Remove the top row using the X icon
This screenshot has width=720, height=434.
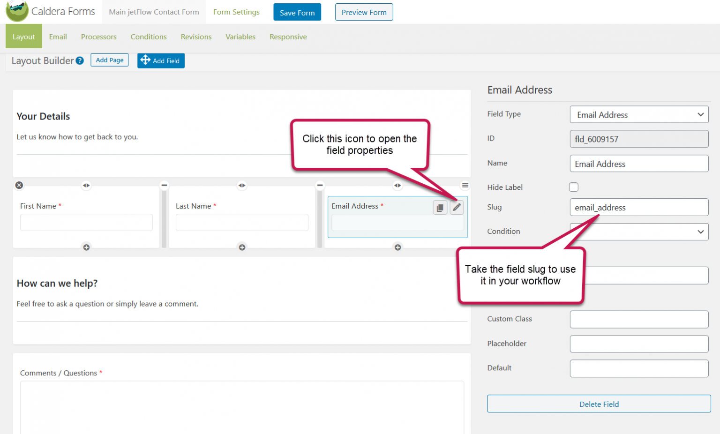[19, 185]
